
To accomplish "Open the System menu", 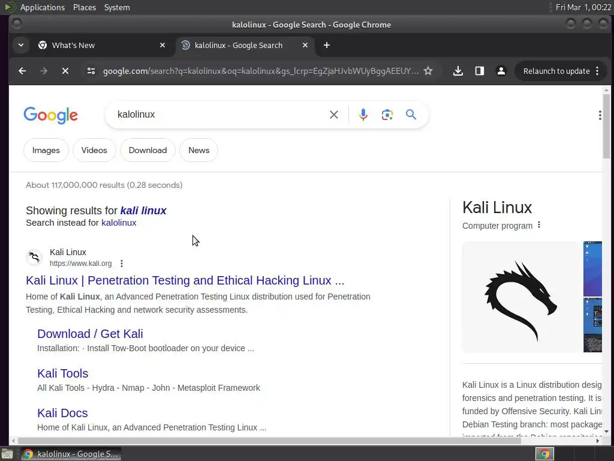I will coord(117,7).
